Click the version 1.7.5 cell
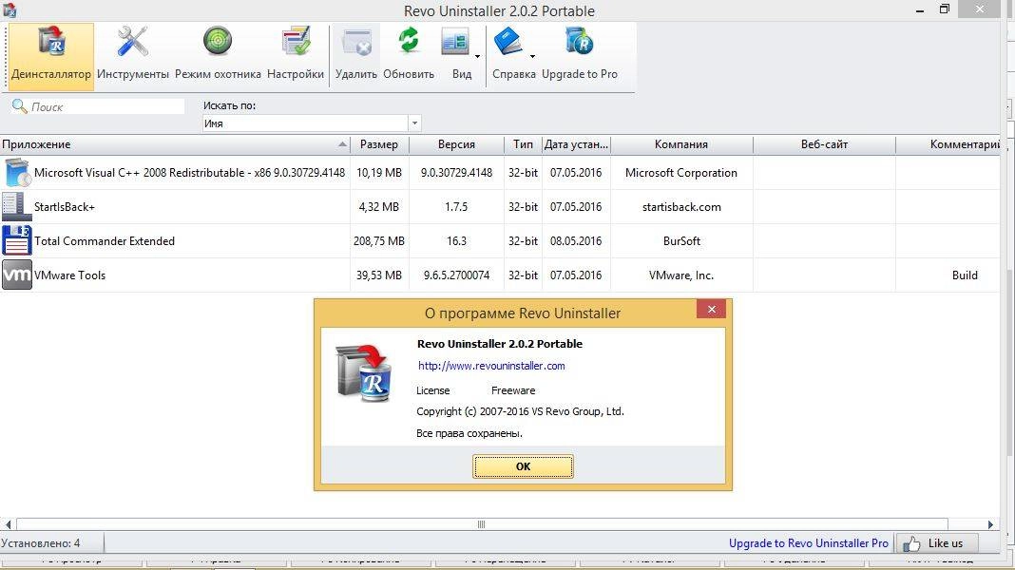The image size is (1015, 570). [x=456, y=207]
